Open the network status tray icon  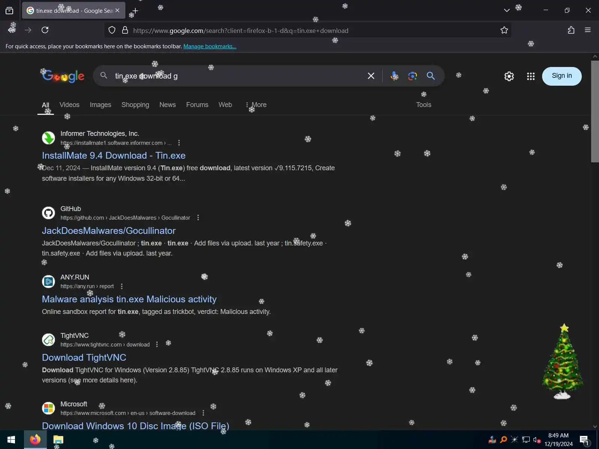coord(526,440)
